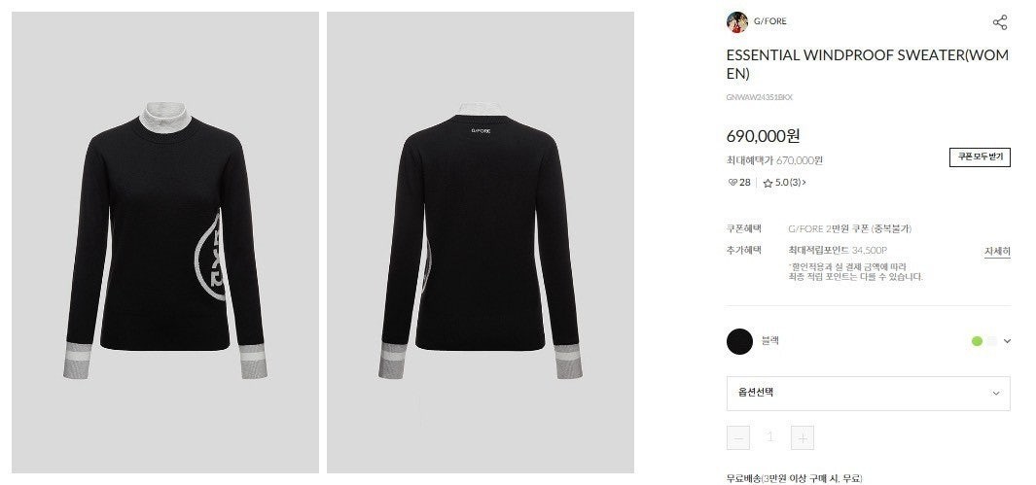
Task: Select the green color option dot
Action: (978, 341)
